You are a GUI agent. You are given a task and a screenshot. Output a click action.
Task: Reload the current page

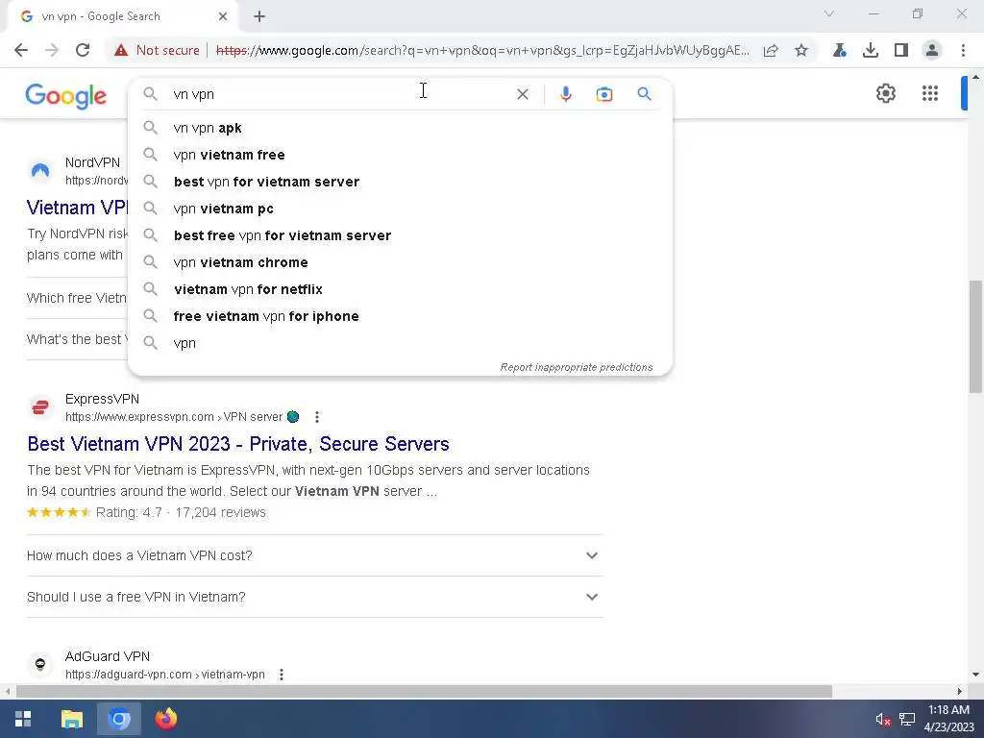click(x=83, y=50)
